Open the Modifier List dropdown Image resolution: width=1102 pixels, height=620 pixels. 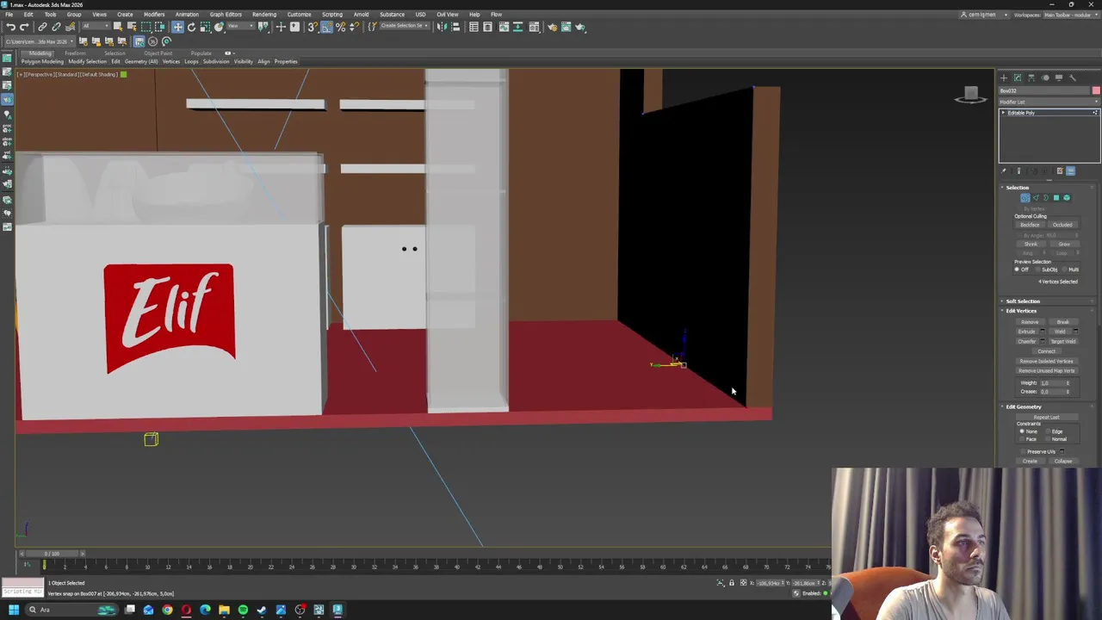tap(1049, 102)
